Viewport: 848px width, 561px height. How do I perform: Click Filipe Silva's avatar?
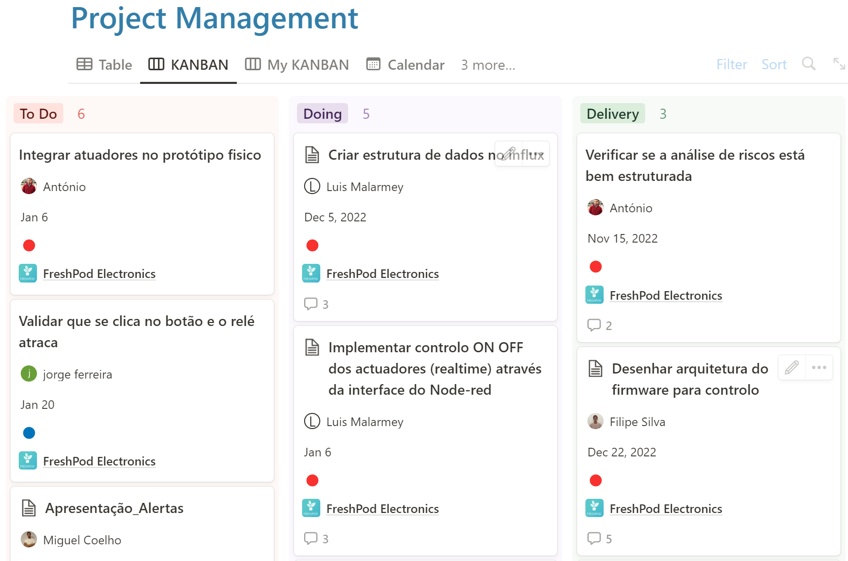click(596, 421)
